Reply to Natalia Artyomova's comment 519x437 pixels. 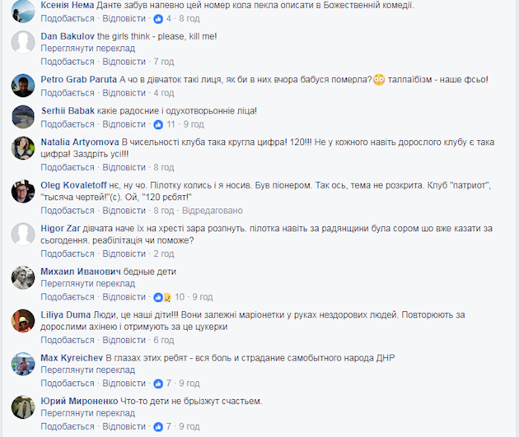tap(124, 168)
